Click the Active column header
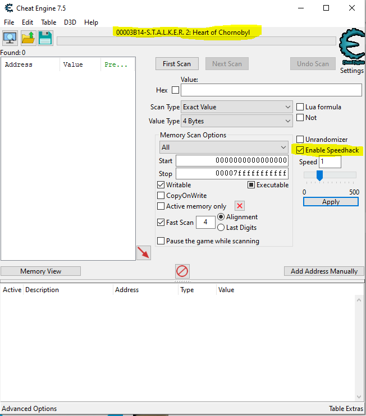Screen dimensions: 366x416 click(x=12, y=290)
